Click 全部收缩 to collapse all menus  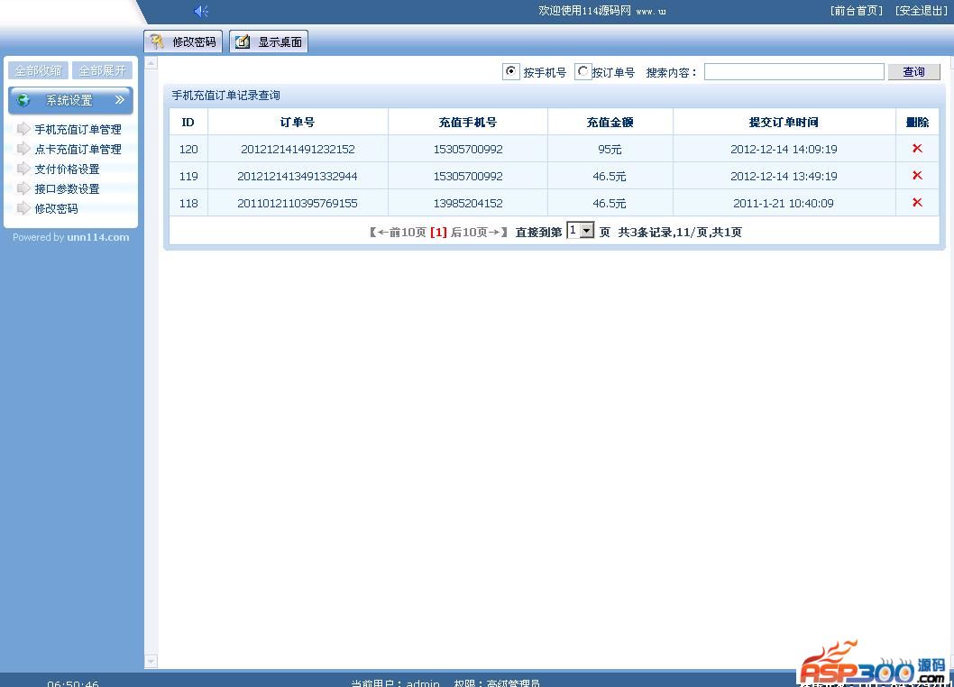[38, 70]
